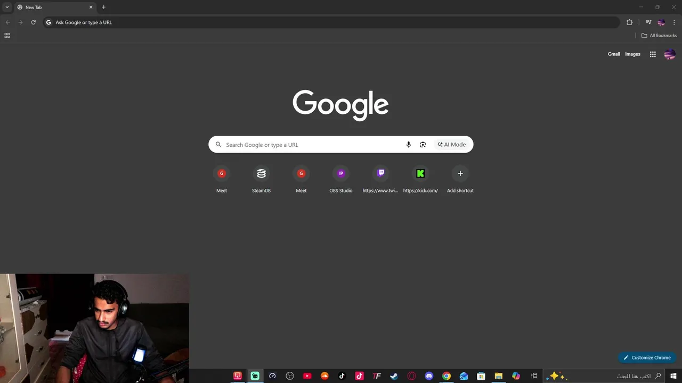Open the SteamDB shortcut
This screenshot has height=383, width=682.
click(x=261, y=180)
